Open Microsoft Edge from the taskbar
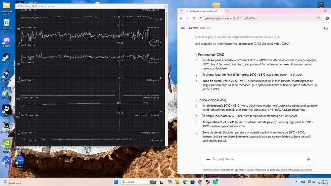Viewport: 331px width, 186px height. 185,182
